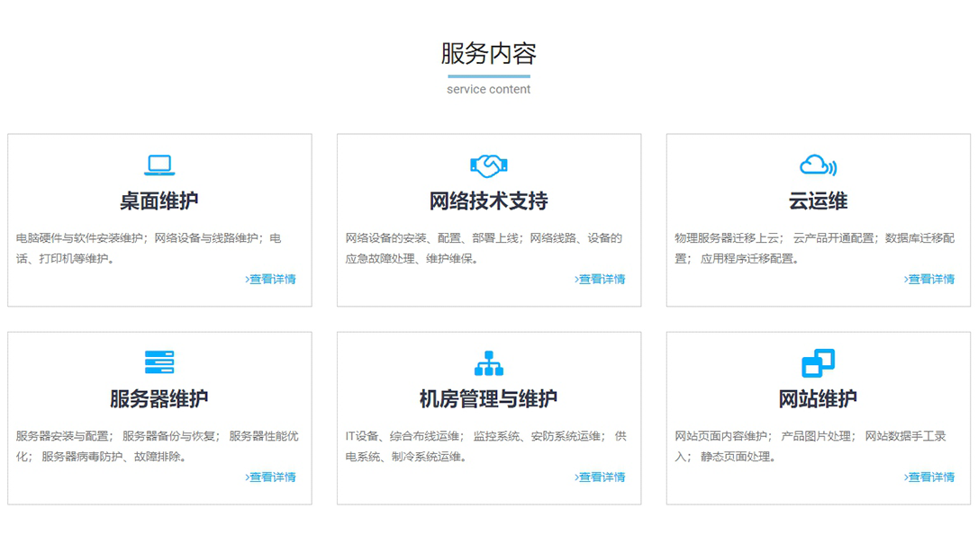Click the overlapping windows icon above 网站维护
Viewport: 978px width, 544px height.
818,362
